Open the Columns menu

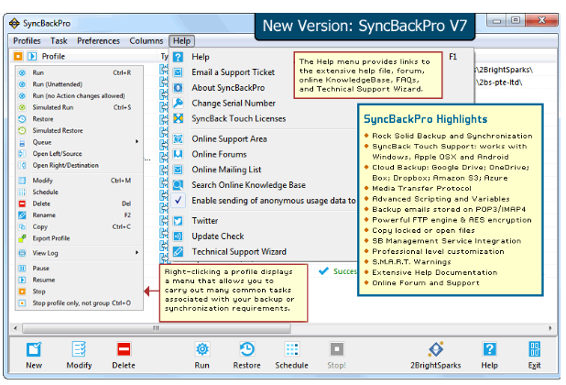(147, 41)
